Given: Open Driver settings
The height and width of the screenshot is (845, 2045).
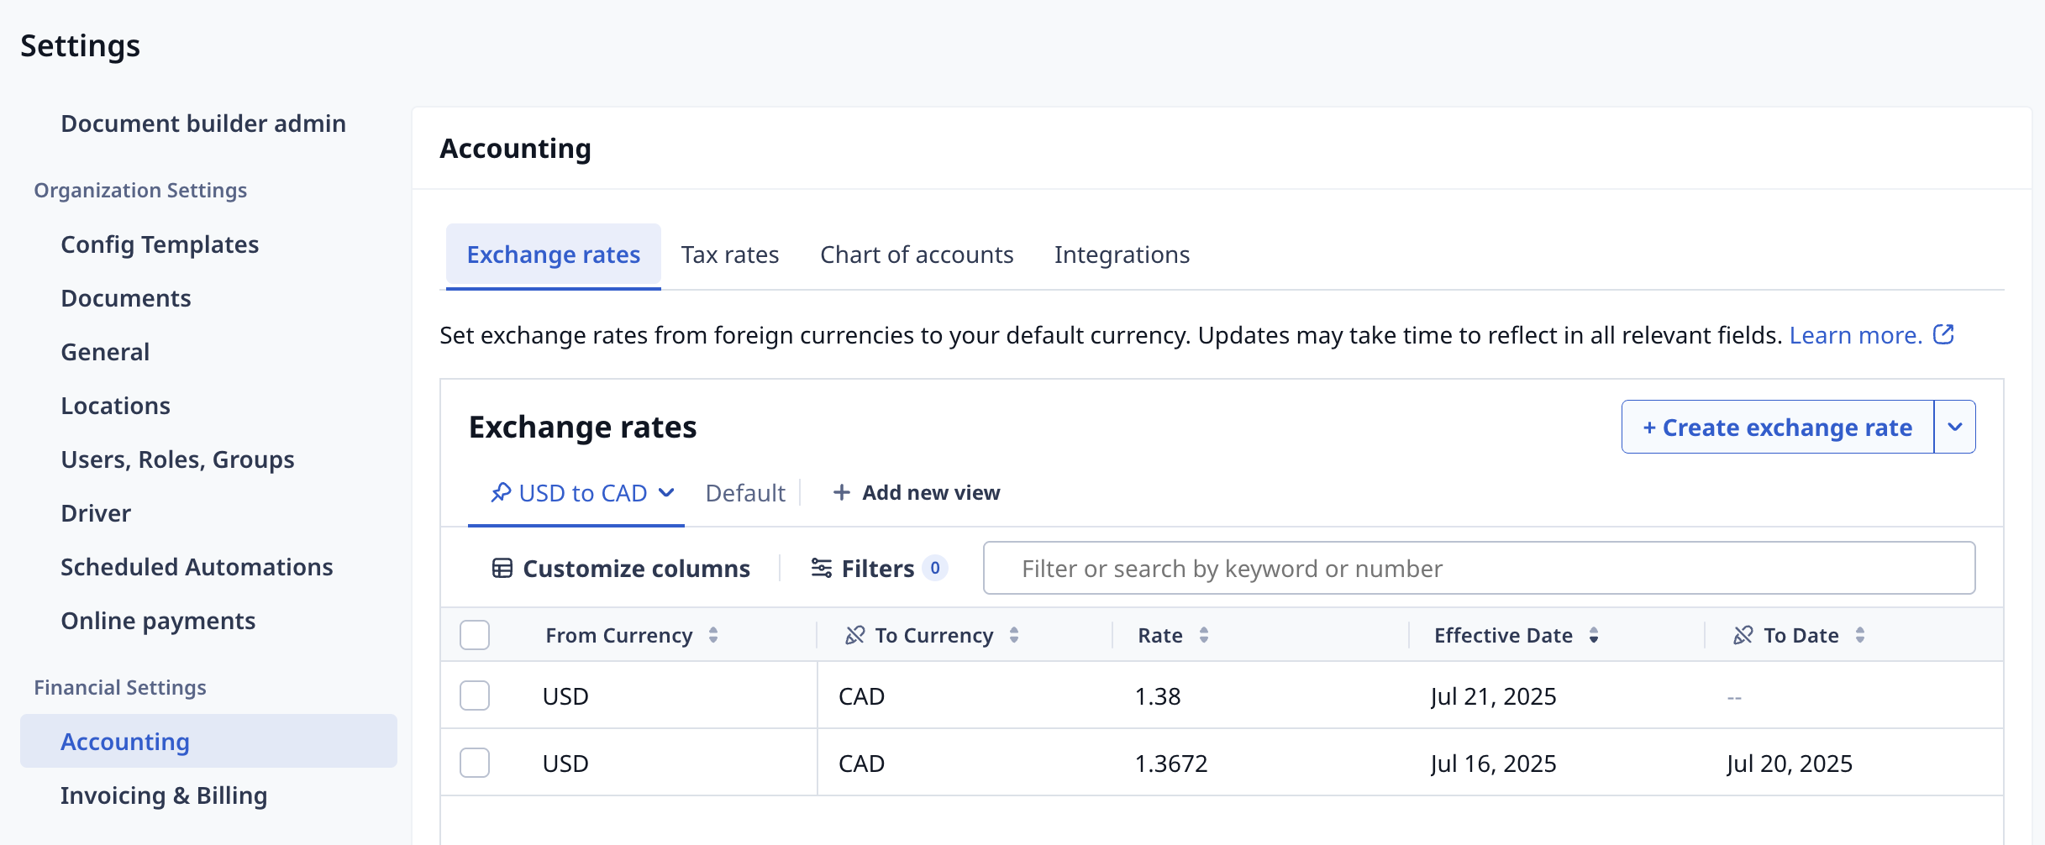Looking at the screenshot, I should tap(96, 513).
